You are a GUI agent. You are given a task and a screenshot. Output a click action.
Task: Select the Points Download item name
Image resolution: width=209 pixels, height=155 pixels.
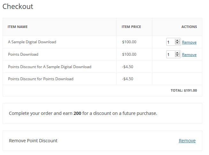point(23,54)
